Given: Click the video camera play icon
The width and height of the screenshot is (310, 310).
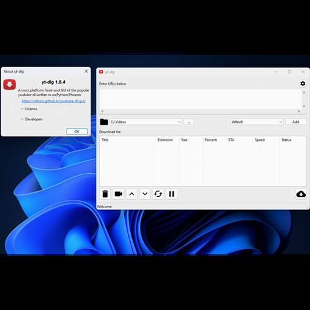Looking at the screenshot, I should pyautogui.click(x=118, y=194).
